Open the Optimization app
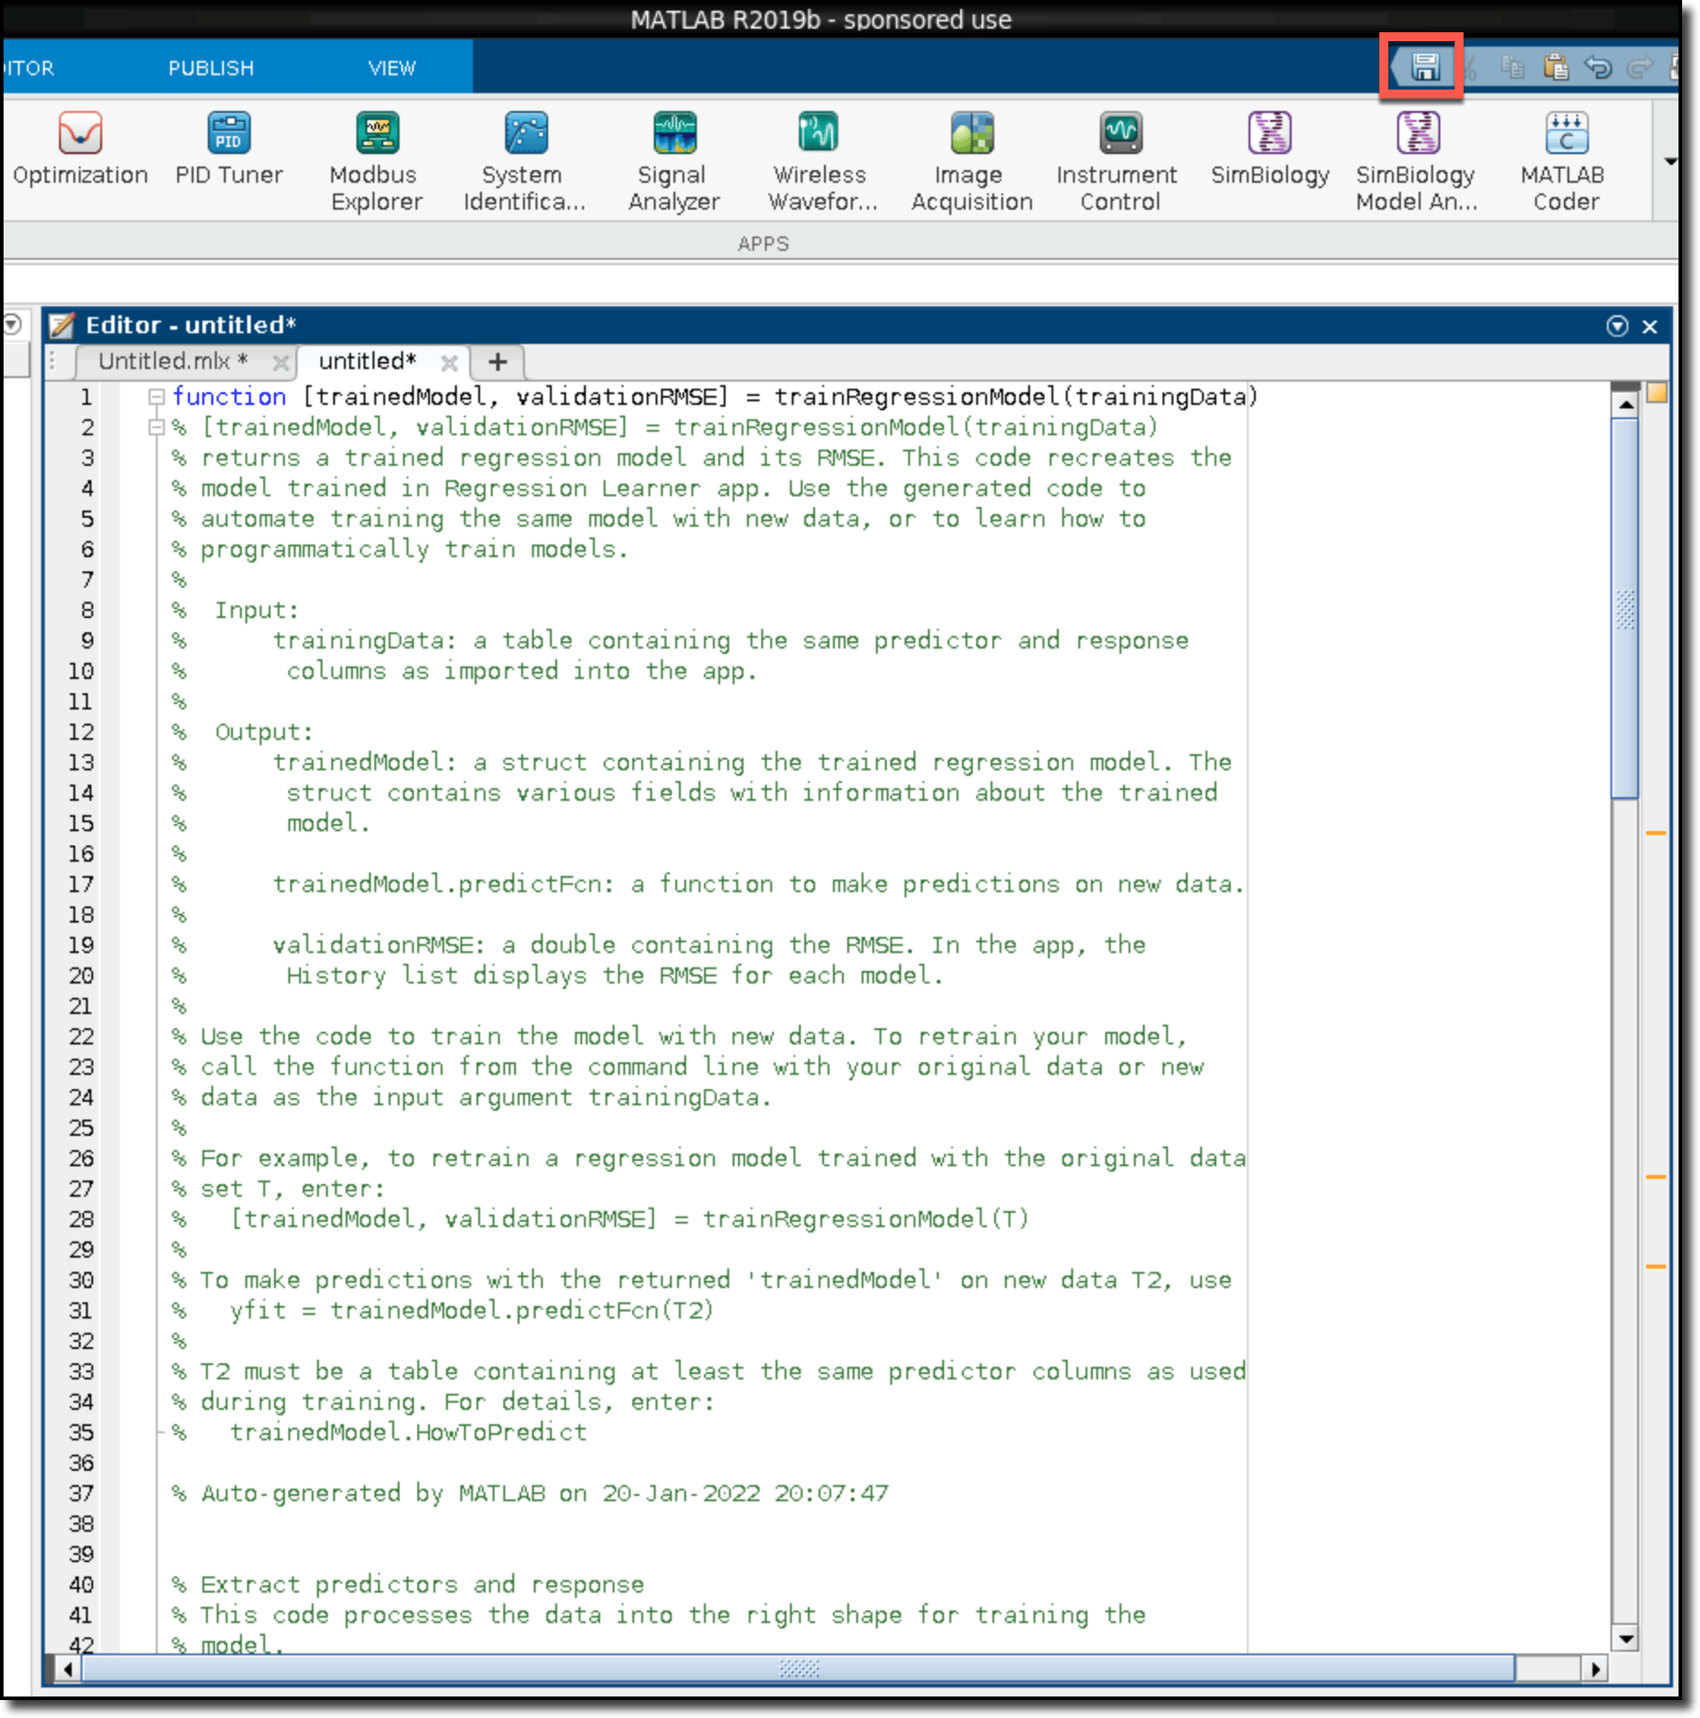The width and height of the screenshot is (1700, 1718). pyautogui.click(x=81, y=149)
